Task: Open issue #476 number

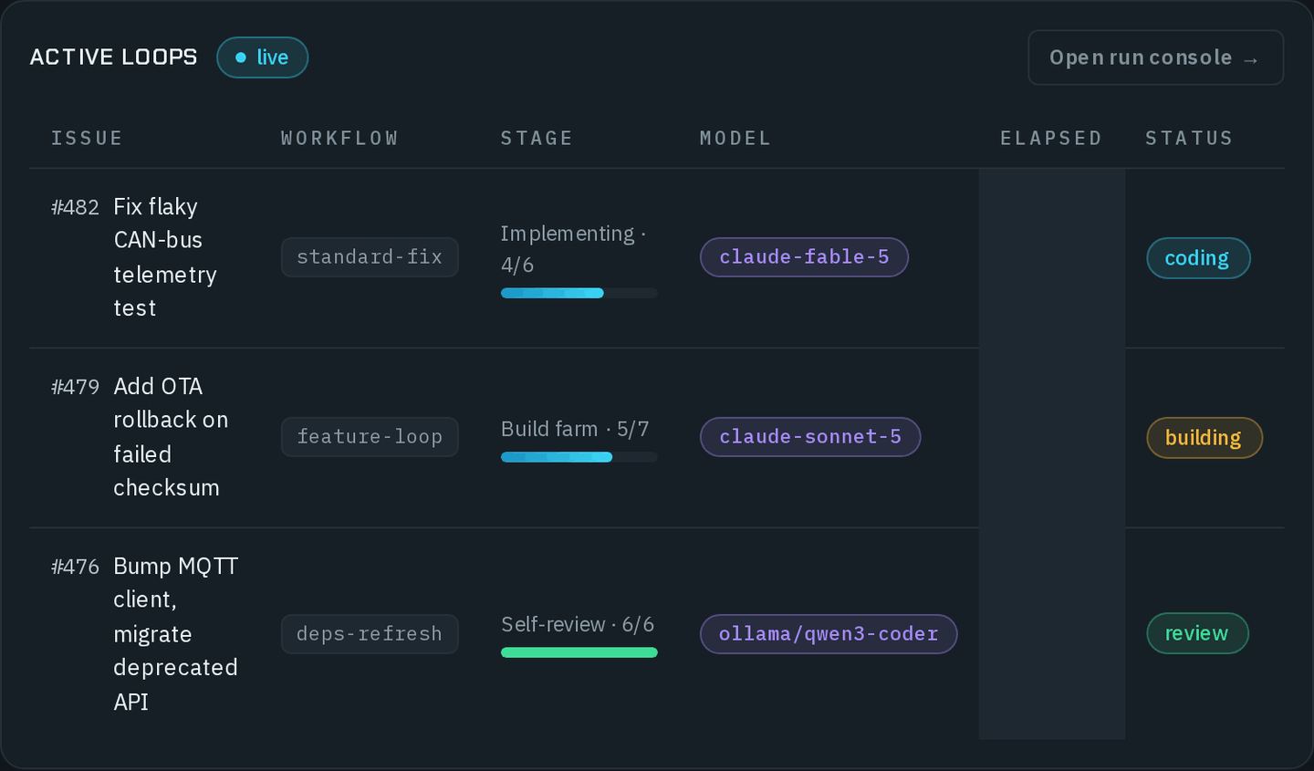Action: tap(75, 567)
